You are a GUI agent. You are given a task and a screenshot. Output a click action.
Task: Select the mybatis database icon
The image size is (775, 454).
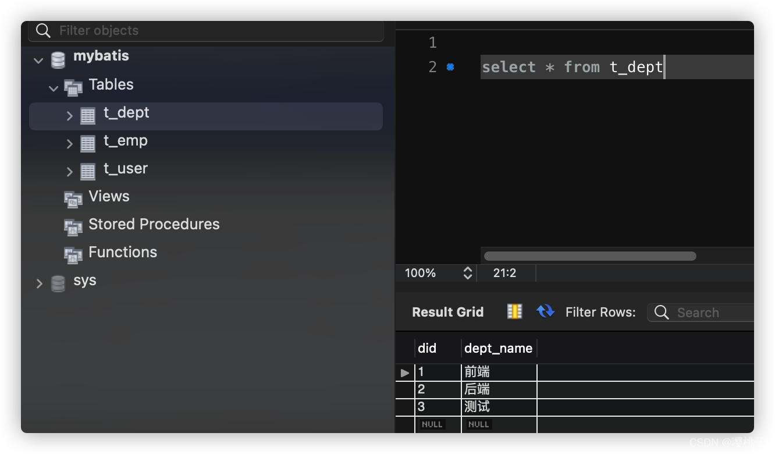point(58,60)
